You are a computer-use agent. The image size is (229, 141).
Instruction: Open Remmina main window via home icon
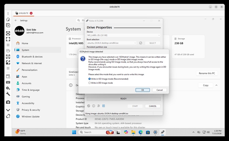coord(8,19)
